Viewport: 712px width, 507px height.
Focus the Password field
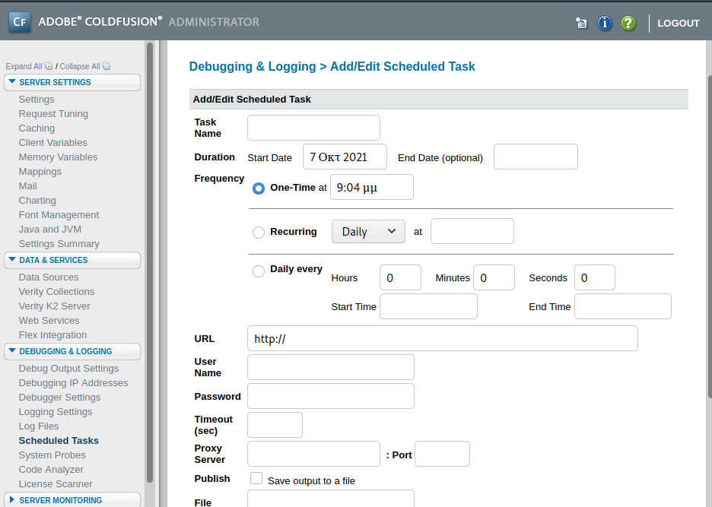coord(331,396)
